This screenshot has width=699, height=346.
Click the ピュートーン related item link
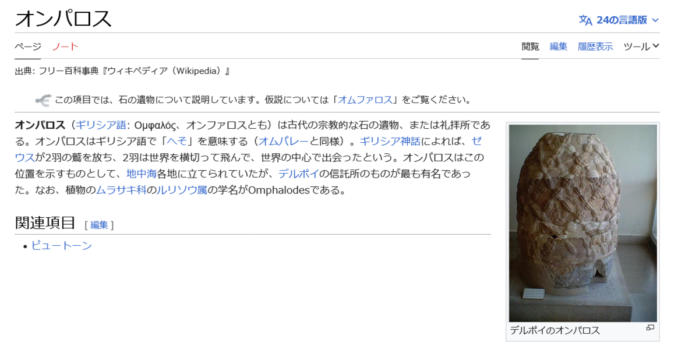(x=62, y=246)
